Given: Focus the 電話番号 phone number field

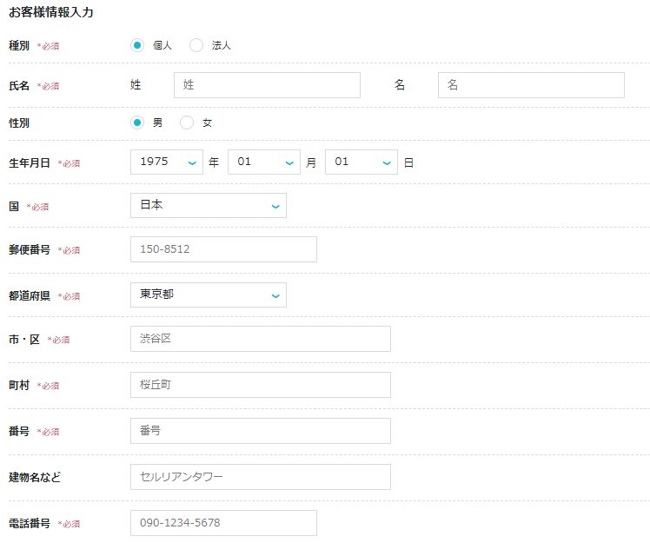Looking at the screenshot, I should point(223,523).
